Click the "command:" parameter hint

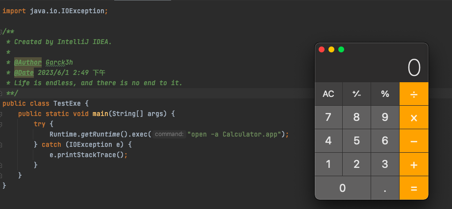(169, 134)
